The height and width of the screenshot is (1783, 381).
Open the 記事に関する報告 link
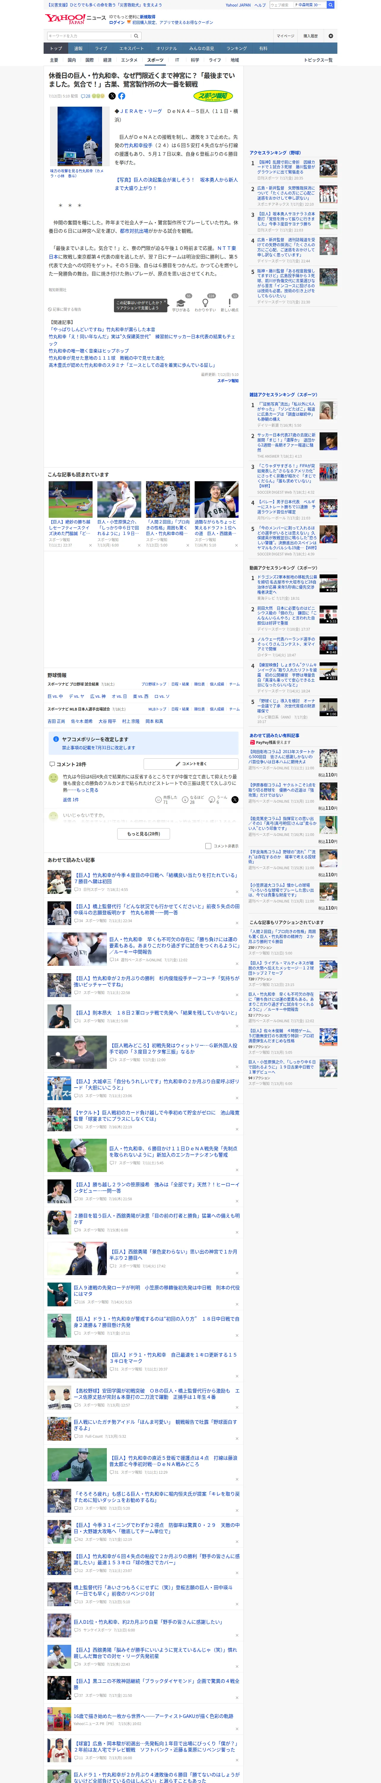click(x=65, y=309)
